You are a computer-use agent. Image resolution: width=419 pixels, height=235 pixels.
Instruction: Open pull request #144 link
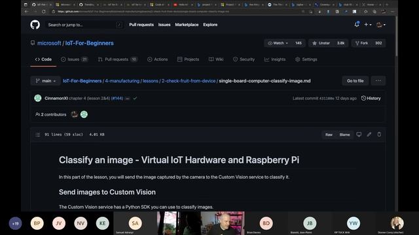117,99
